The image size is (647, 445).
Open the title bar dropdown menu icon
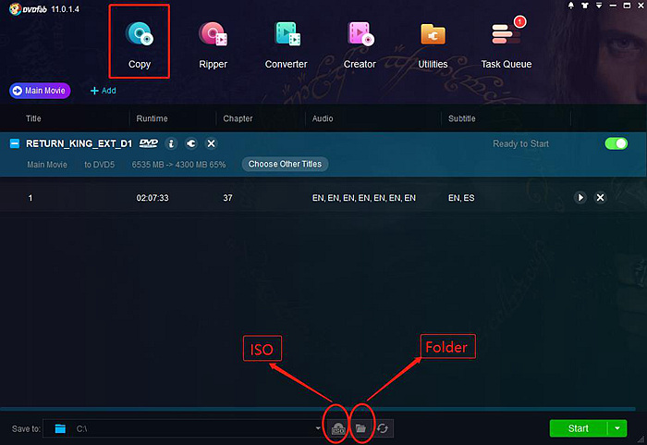click(599, 6)
